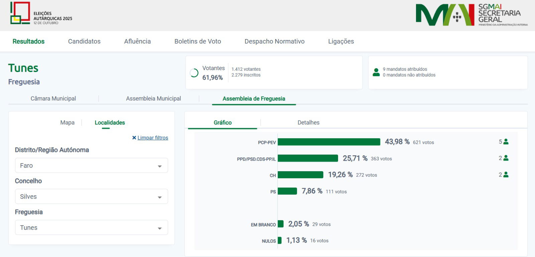Image resolution: width=535 pixels, height=257 pixels.
Task: Click the PCP-PEV green result bar
Action: (329, 142)
